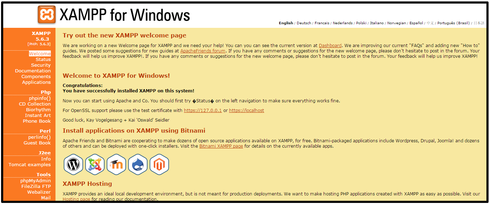This screenshot has width=490, height=204.
Task: Click the 'Try out the new XAMPP welcome page' heading
Action: (125, 35)
